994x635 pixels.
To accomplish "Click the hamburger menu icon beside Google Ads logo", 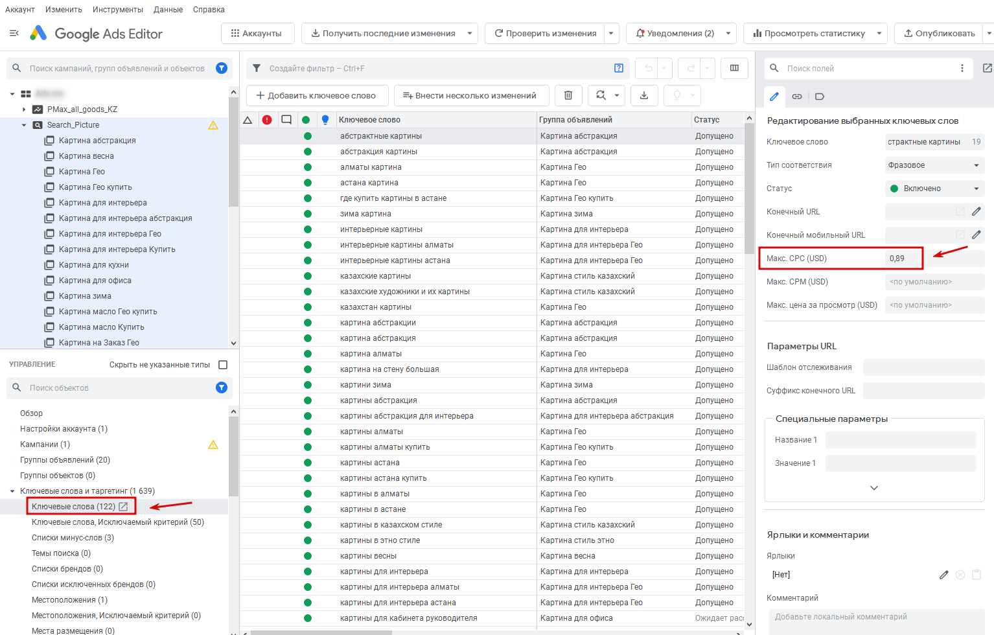I will [x=14, y=33].
